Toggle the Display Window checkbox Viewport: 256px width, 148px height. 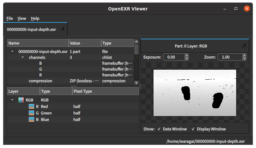point(193,129)
